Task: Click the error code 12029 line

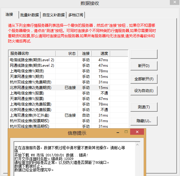Action: tap(44, 159)
